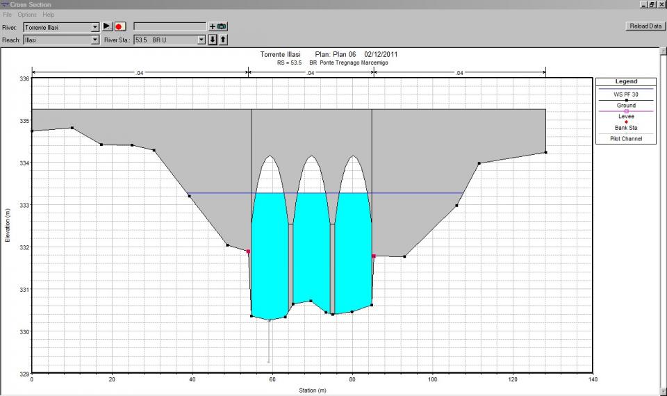Click the animate play arrow button
This screenshot has width=667, height=396.
pyautogui.click(x=107, y=26)
